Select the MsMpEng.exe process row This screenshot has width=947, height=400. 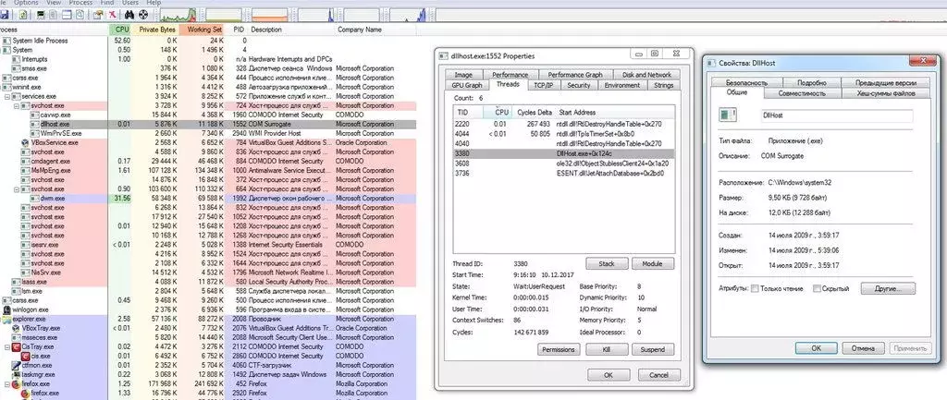point(208,171)
